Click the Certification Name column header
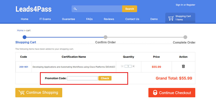This screenshot has width=216, height=101. [x=74, y=57]
